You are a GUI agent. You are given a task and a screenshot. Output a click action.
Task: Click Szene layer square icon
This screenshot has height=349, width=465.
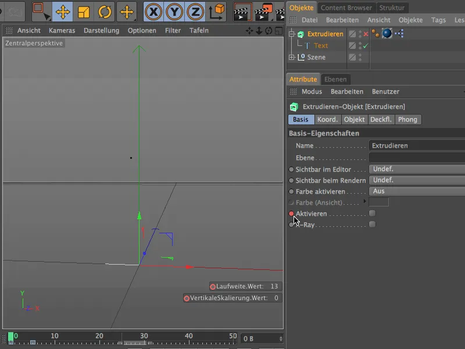click(352, 57)
